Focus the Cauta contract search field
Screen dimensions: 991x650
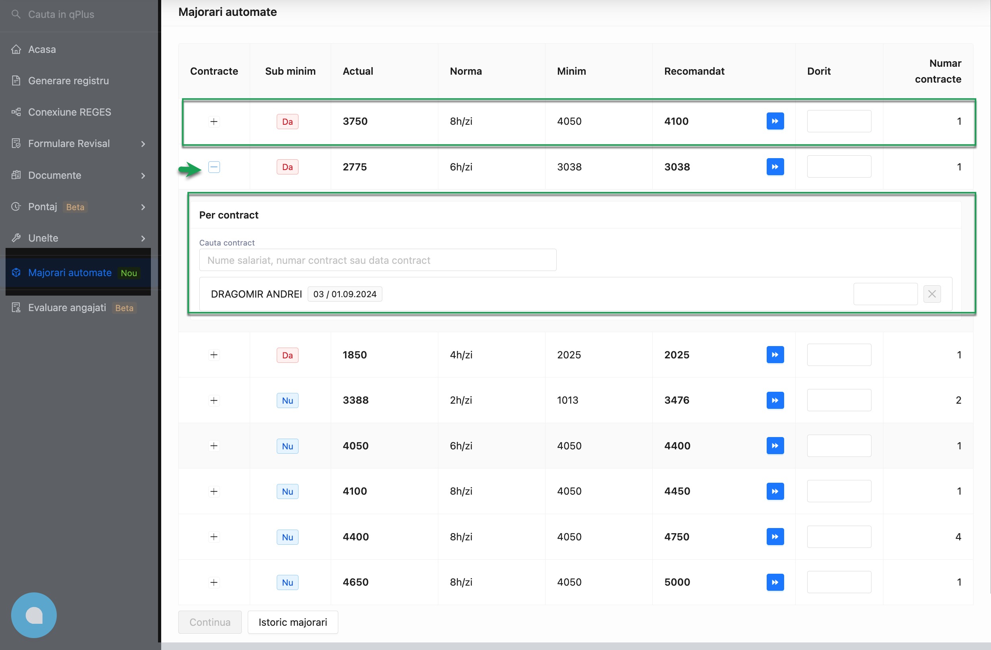click(x=378, y=260)
